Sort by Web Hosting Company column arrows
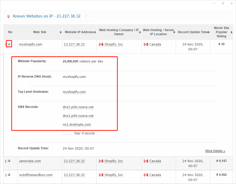Viewport: 236px width, 184px height. pyautogui.click(x=140, y=32)
